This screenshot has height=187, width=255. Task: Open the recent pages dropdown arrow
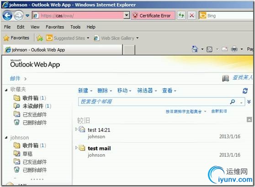tap(27, 16)
